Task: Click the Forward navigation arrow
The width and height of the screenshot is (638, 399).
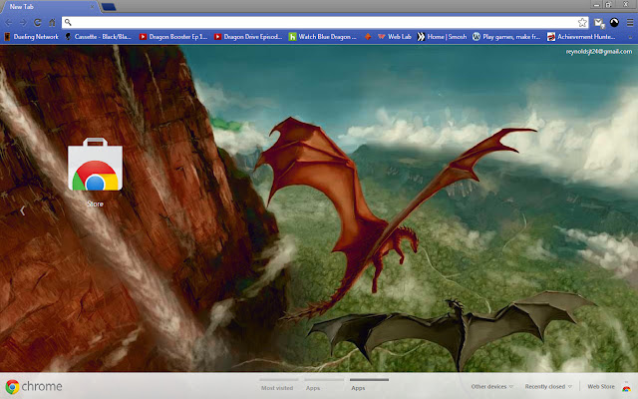Action: pyautogui.click(x=23, y=23)
